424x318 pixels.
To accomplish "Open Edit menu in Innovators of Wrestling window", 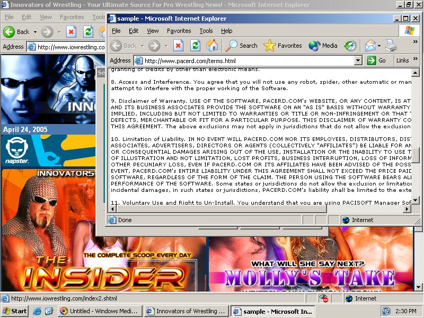I will point(26,17).
